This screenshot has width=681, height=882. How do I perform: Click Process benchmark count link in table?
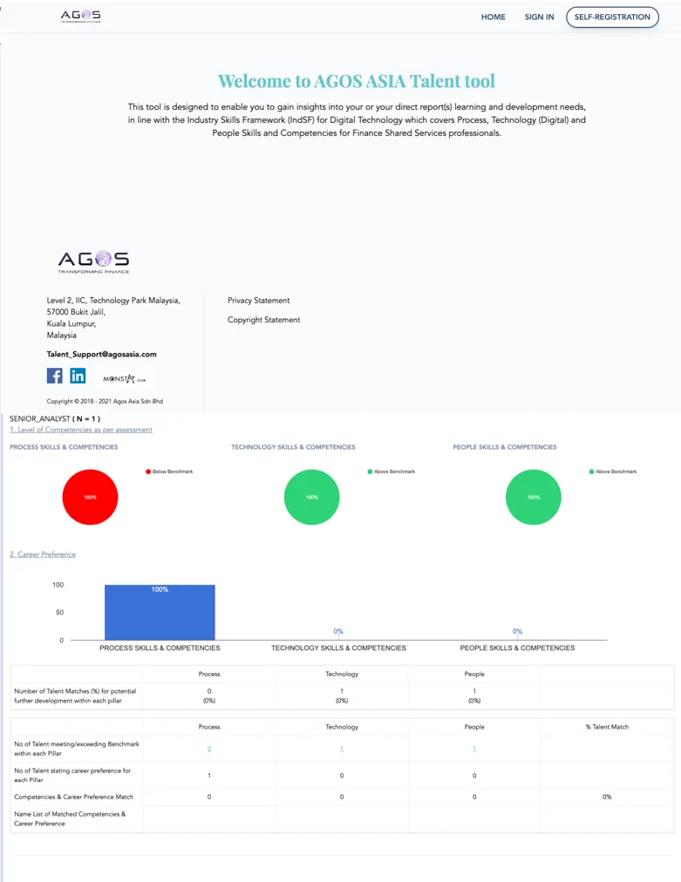point(209,749)
